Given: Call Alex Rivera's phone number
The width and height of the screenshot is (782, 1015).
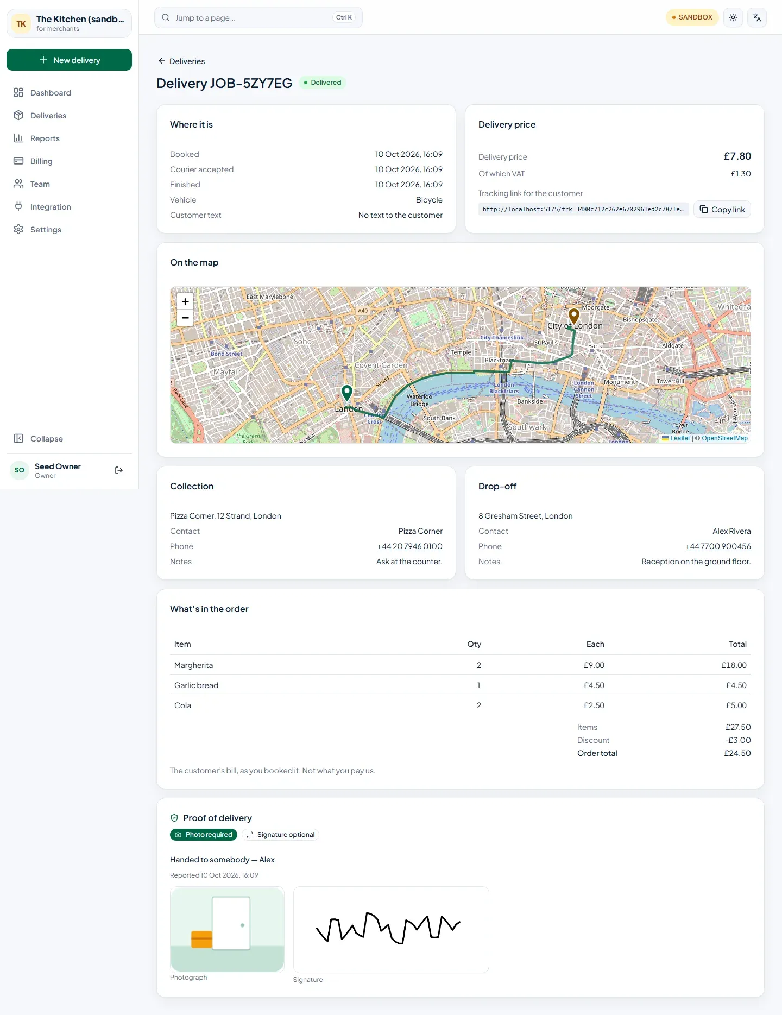Looking at the screenshot, I should pos(718,546).
